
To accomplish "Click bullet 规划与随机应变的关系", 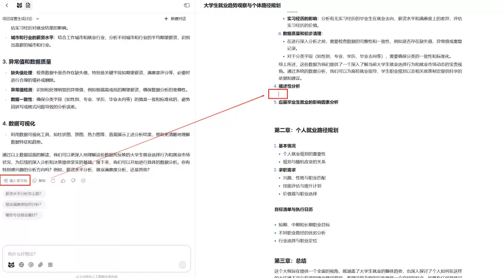I will pos(304,162).
